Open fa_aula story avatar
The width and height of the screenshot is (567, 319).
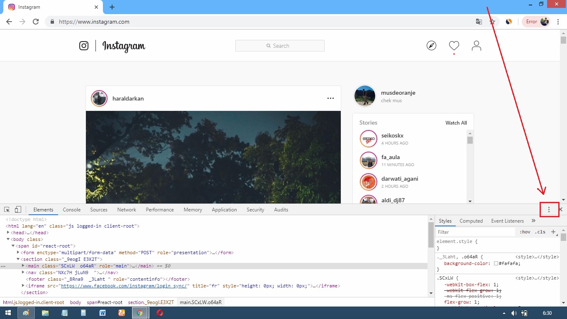pos(369,160)
